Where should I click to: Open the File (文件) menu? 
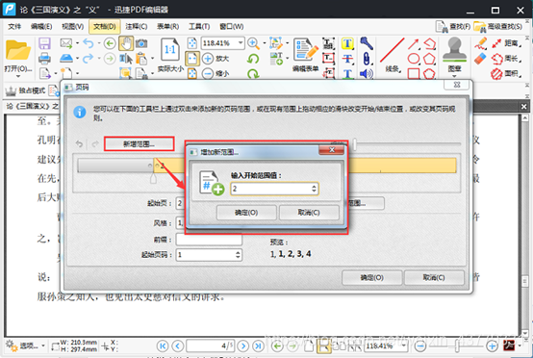pos(14,27)
